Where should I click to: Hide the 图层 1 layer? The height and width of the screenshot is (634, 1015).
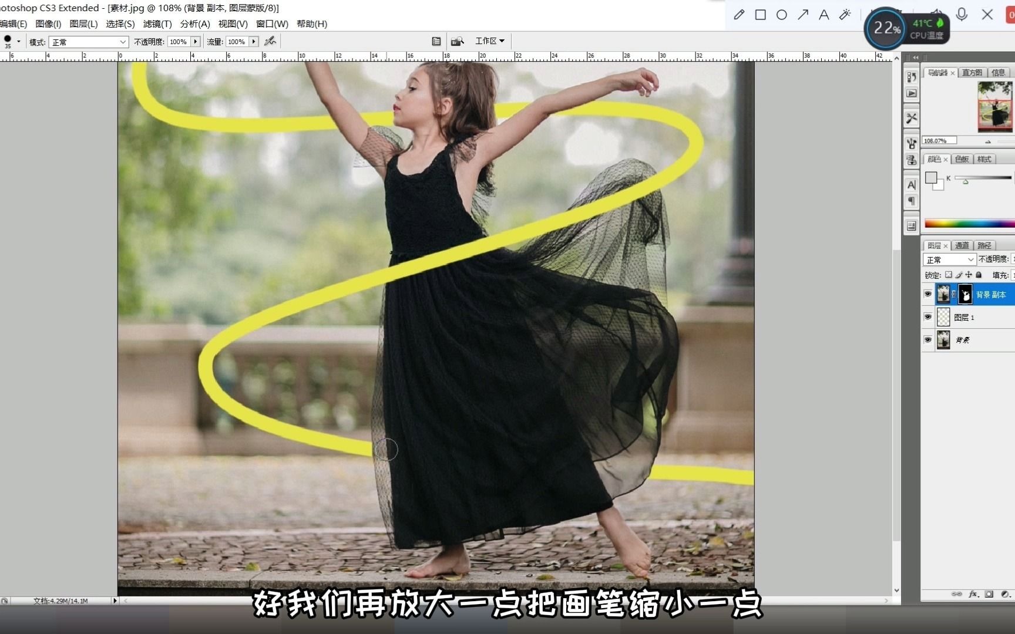[x=928, y=317]
